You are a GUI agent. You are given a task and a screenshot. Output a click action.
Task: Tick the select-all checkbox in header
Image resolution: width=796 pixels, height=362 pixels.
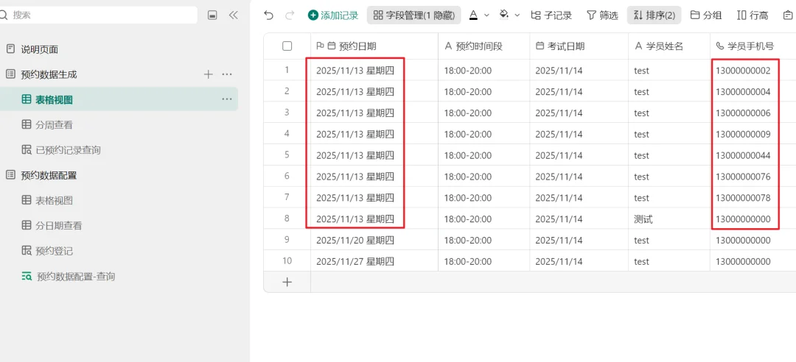click(x=287, y=46)
